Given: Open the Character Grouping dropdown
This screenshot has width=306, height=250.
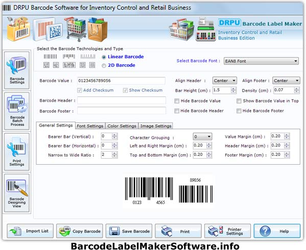Looking at the screenshot, I should [x=202, y=137].
